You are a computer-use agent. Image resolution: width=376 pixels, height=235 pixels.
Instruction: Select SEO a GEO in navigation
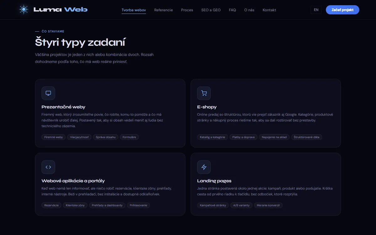click(x=211, y=10)
